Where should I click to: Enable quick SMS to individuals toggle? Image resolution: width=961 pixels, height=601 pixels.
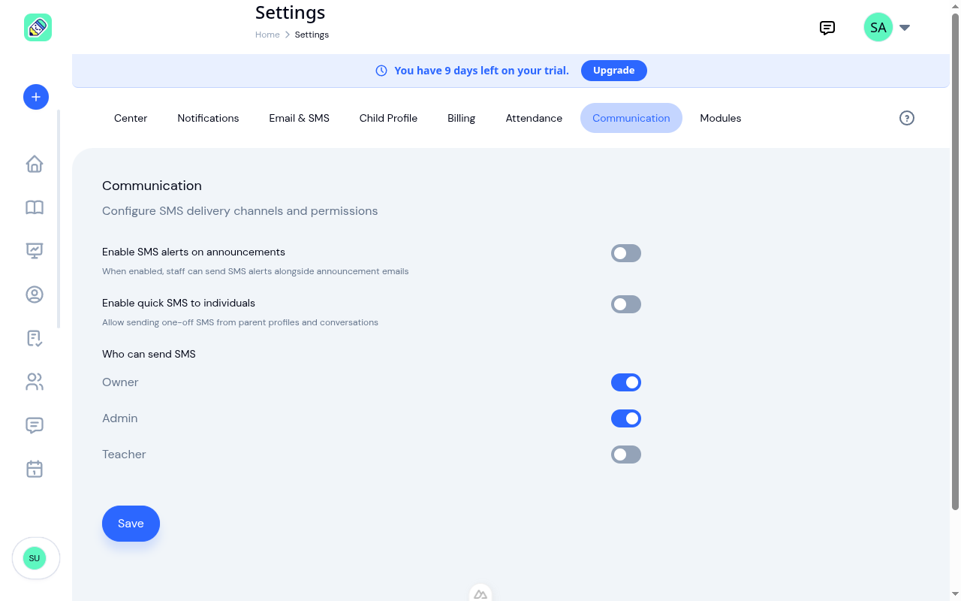pyautogui.click(x=626, y=304)
